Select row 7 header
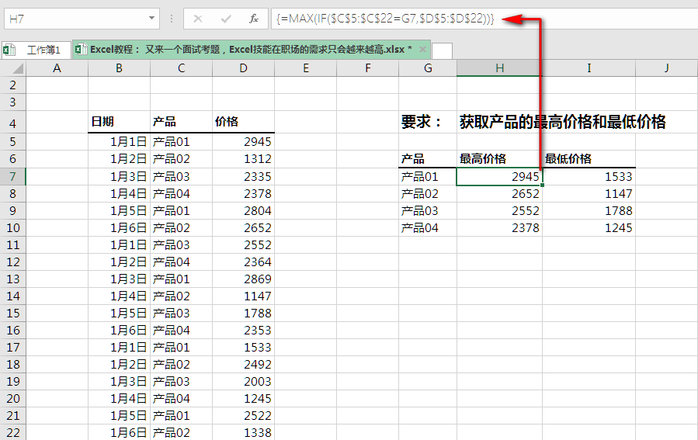 click(13, 177)
